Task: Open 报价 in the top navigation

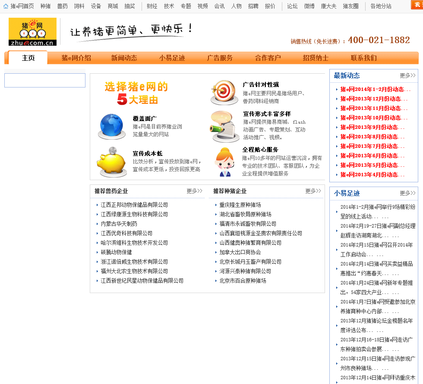Action: [x=270, y=6]
